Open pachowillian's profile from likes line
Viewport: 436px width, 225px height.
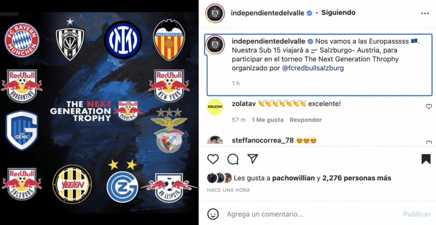(x=293, y=178)
